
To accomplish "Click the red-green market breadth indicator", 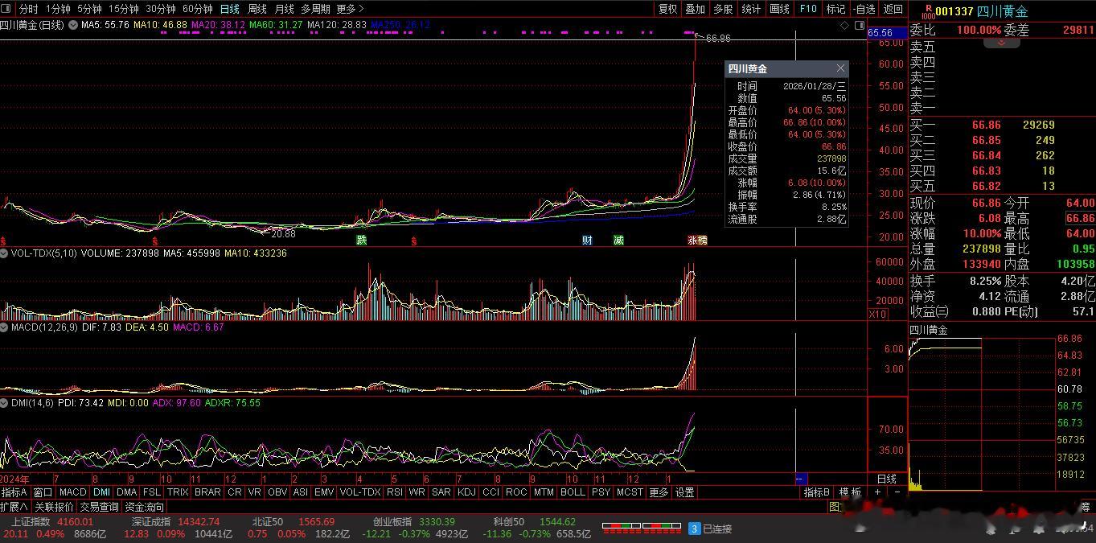I will pos(642,528).
